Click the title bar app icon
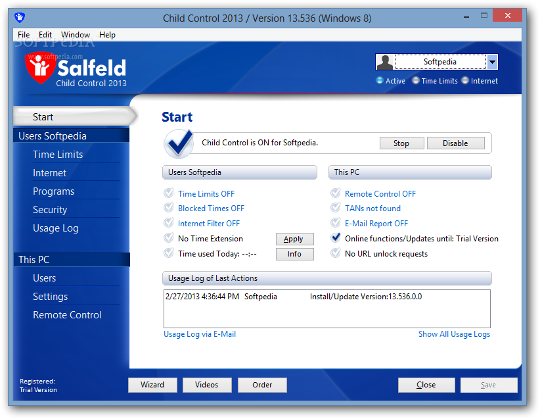 tap(20, 17)
